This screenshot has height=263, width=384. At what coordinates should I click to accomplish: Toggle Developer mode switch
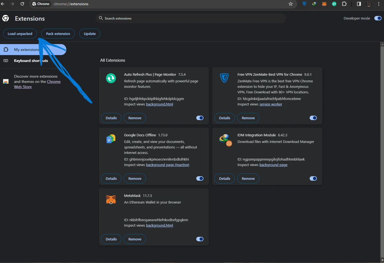pyautogui.click(x=378, y=18)
